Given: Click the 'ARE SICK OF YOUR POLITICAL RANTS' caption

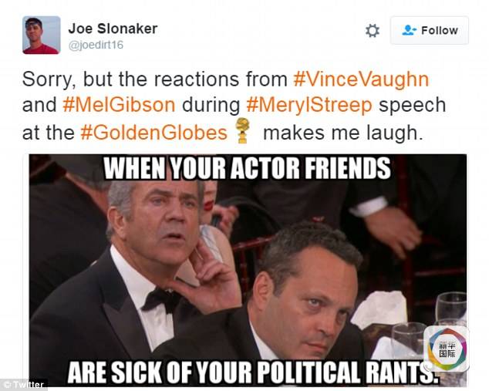Looking at the screenshot, I should coord(251,372).
